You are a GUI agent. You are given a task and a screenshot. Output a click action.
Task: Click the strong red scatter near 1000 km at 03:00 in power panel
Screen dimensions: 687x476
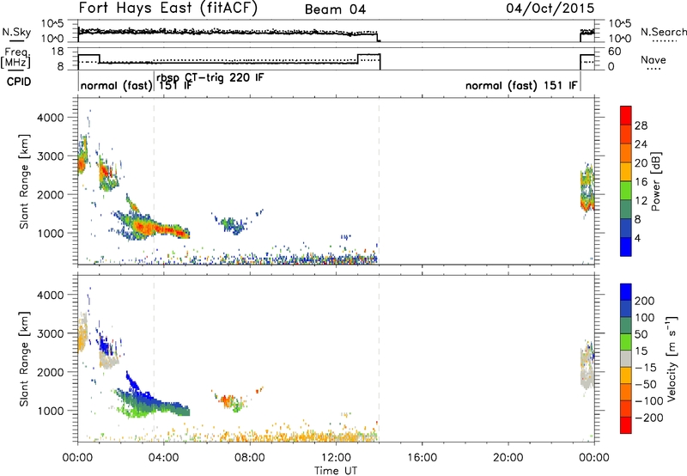144,227
